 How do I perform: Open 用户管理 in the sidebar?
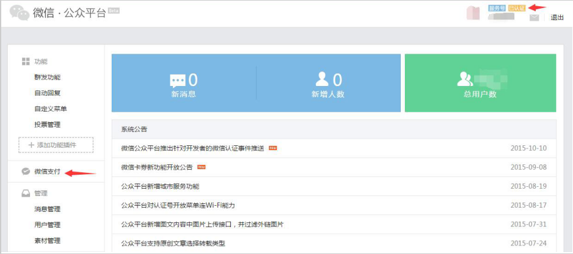(47, 225)
